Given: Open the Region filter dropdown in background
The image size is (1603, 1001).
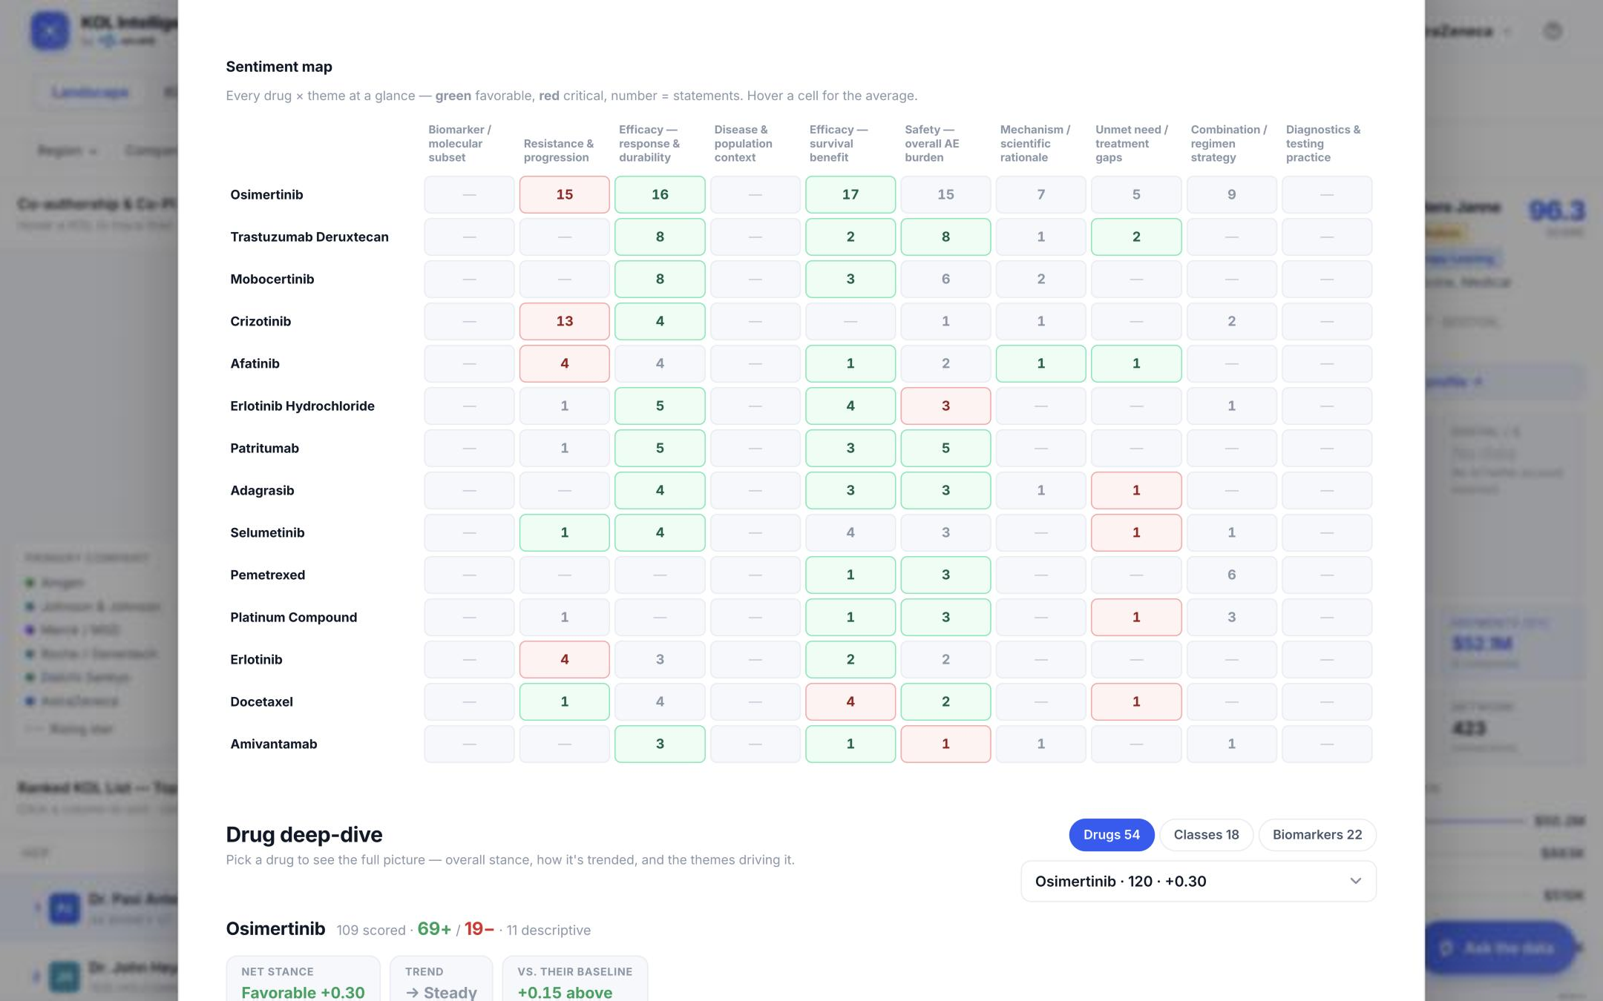Looking at the screenshot, I should pyautogui.click(x=67, y=151).
